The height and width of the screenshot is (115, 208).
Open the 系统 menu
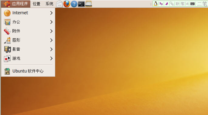(x=49, y=4)
